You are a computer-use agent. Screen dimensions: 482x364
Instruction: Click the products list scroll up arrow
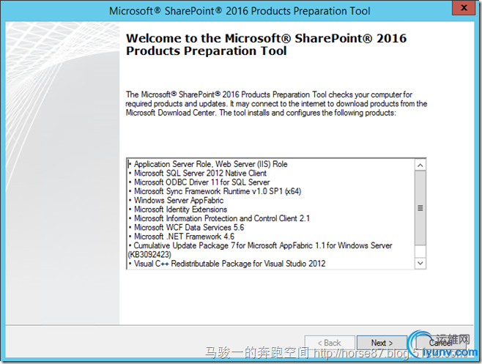420,165
